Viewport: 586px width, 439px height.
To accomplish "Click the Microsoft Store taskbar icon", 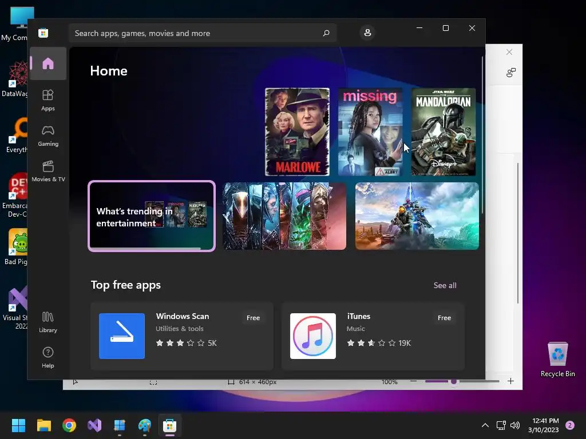I will [169, 425].
